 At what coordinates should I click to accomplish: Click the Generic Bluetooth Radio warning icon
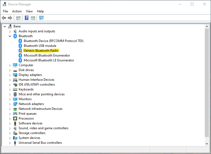(x=20, y=51)
